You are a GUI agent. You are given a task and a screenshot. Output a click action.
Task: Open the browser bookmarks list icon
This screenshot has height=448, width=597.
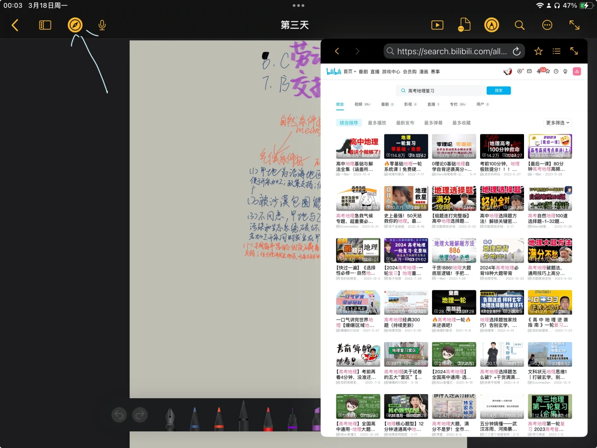(556, 51)
